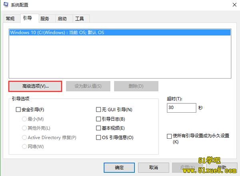240x176 pixels.
Task: Enable the 安全引导 checkbox
Action: click(x=18, y=109)
